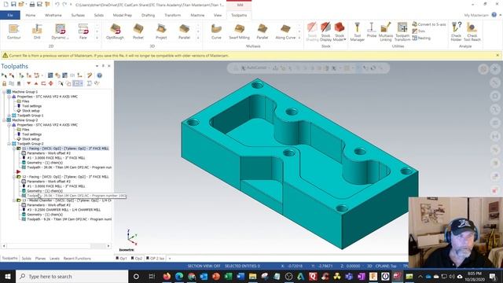503x283 pixels.
Task: Open Toolpath Transform
Action: pos(402,31)
